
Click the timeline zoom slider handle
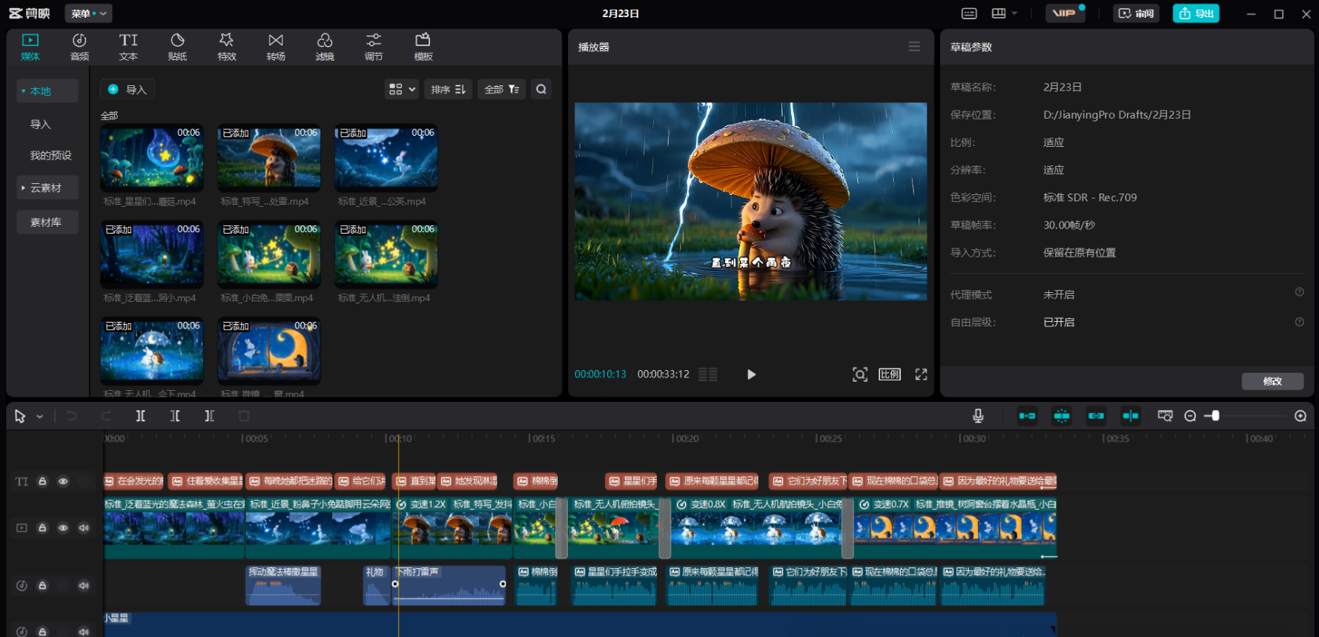[1215, 416]
